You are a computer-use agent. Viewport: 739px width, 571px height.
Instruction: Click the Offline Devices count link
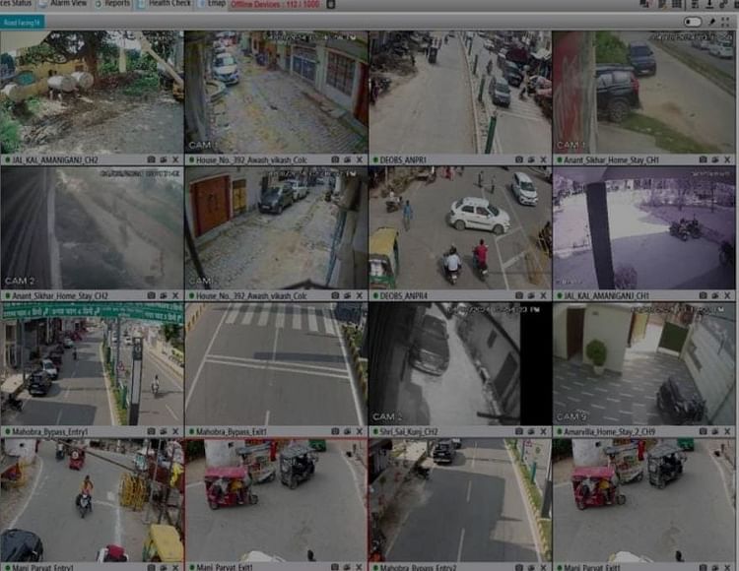coord(276,5)
